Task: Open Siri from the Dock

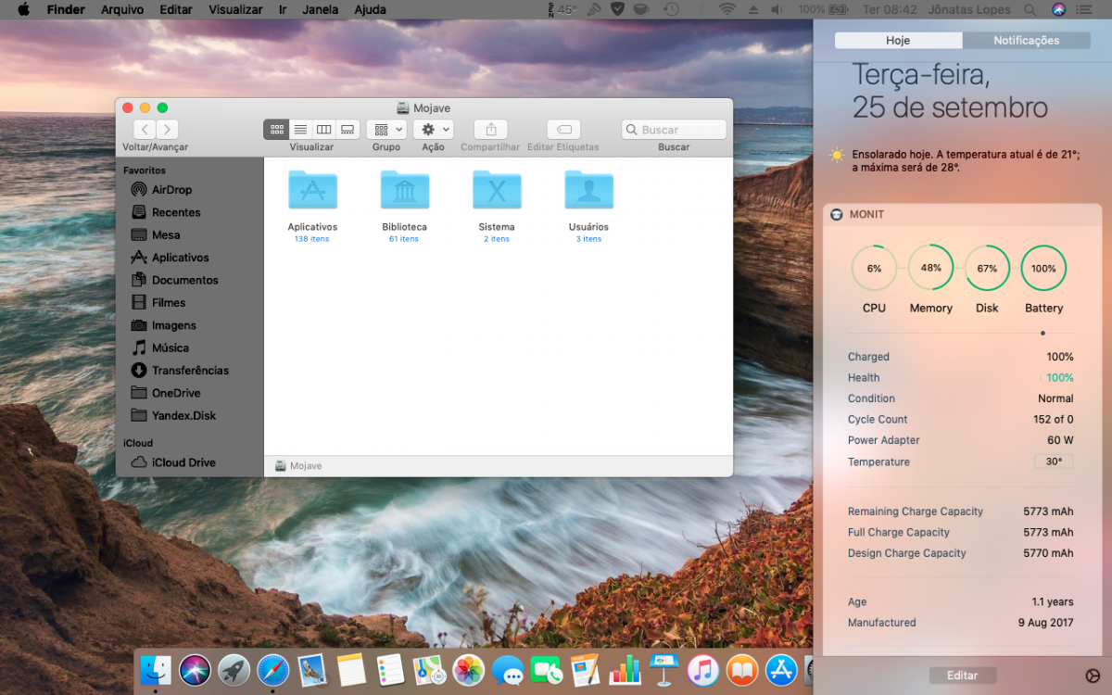Action: click(195, 670)
